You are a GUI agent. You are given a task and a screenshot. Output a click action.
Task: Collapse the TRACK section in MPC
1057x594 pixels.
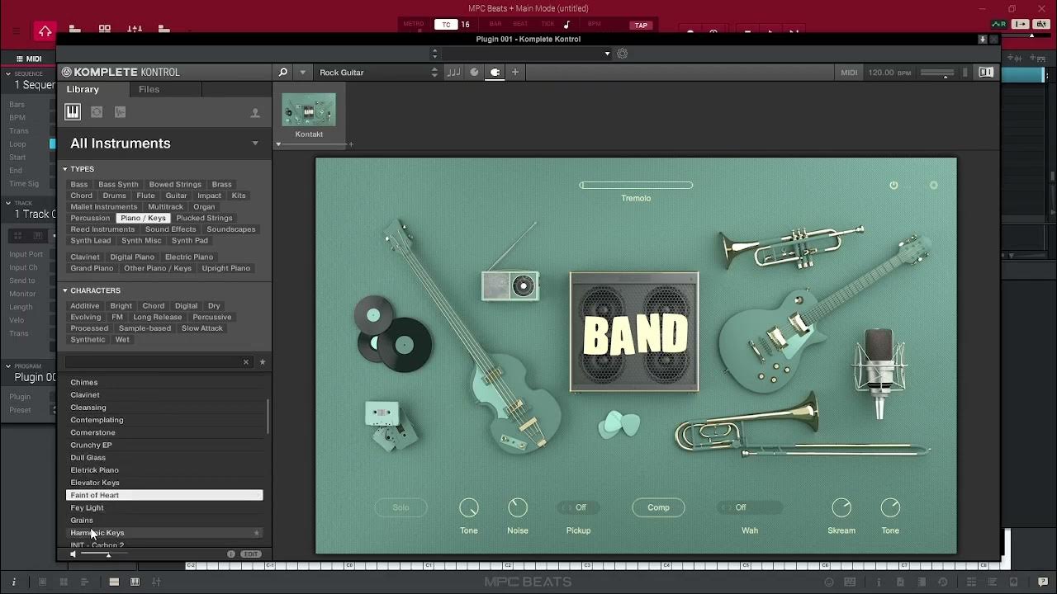(x=7, y=203)
